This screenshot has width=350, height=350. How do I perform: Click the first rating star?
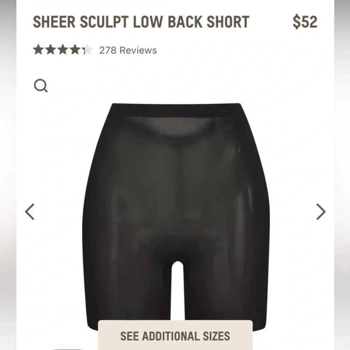[38, 50]
